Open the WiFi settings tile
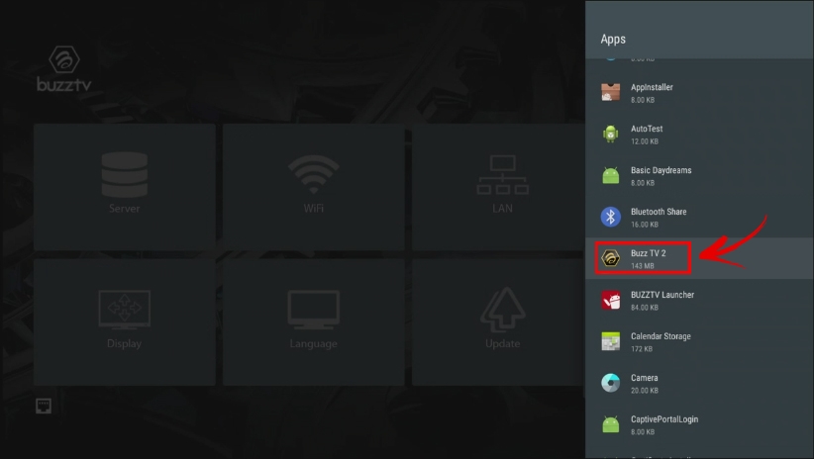The height and width of the screenshot is (459, 814). click(x=314, y=187)
